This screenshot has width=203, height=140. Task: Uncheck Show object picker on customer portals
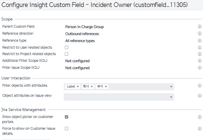[67, 117]
